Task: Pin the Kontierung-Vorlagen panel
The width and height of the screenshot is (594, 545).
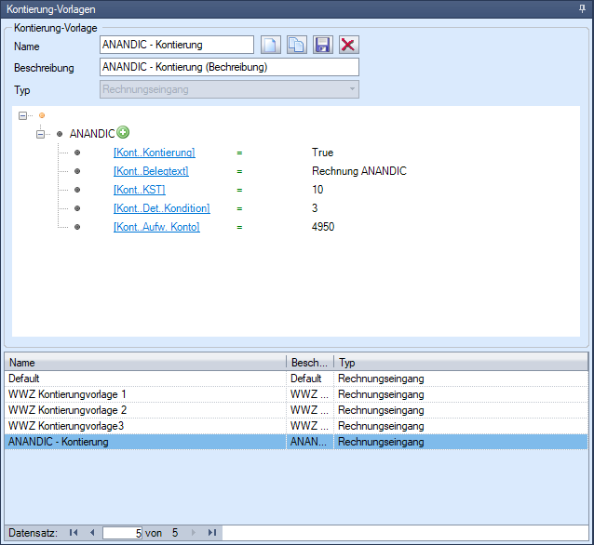Action: (x=582, y=7)
